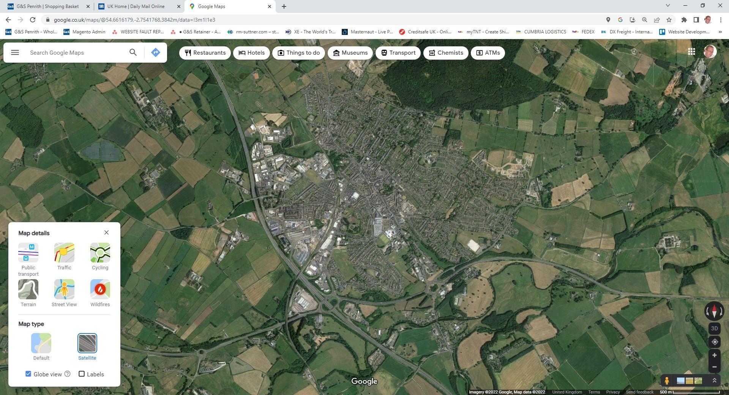
Task: Open the Magento Admin bookmark
Action: [84, 32]
